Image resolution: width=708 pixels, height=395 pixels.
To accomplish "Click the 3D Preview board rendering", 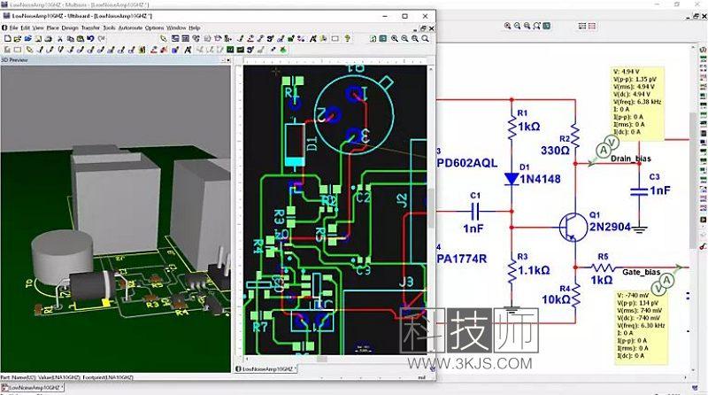I will [116, 219].
